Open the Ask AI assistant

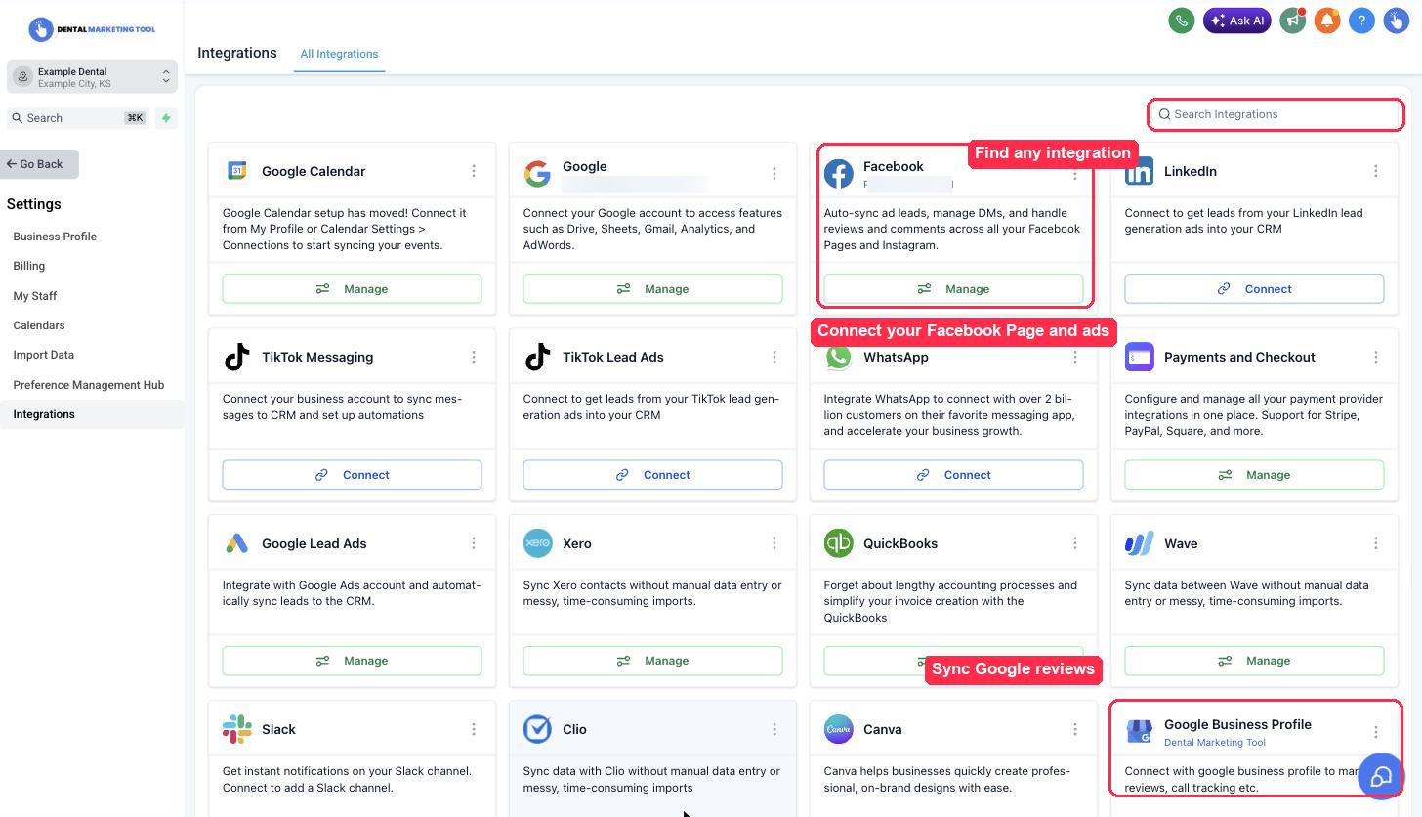pyautogui.click(x=1236, y=21)
